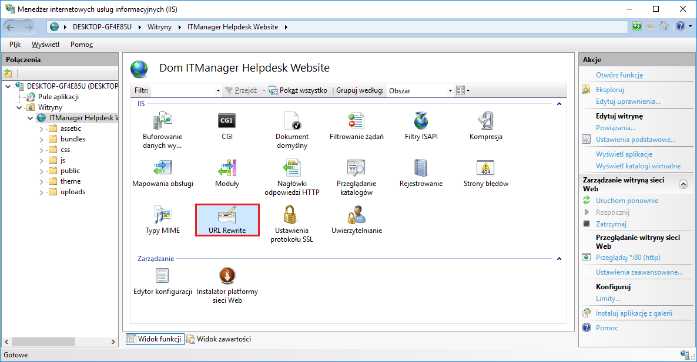
Task: Click the back navigation arrow
Action: click(10, 28)
